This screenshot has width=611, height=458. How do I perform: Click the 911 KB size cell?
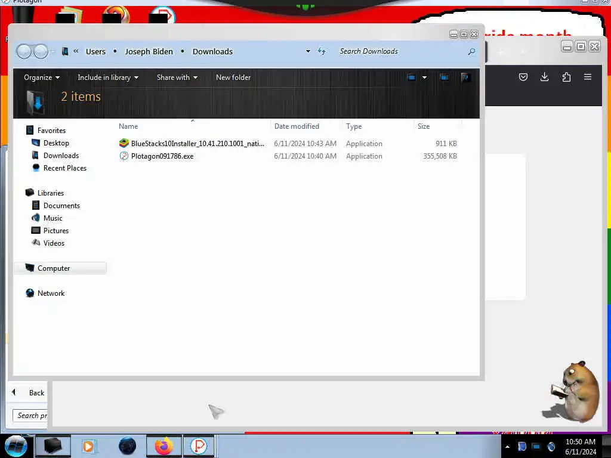click(446, 144)
